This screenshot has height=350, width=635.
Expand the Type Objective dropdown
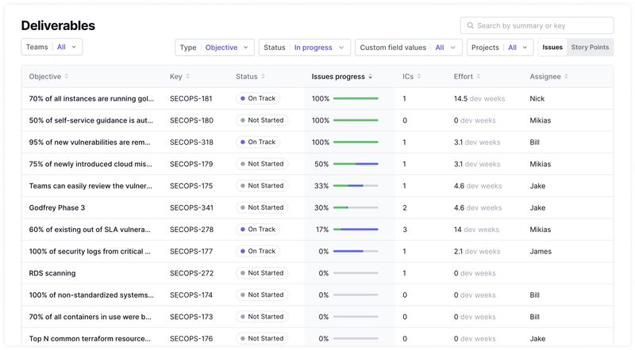pyautogui.click(x=214, y=48)
